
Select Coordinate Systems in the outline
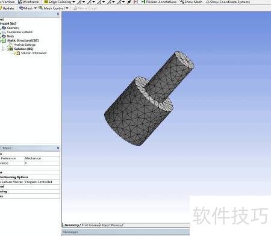(x=20, y=32)
